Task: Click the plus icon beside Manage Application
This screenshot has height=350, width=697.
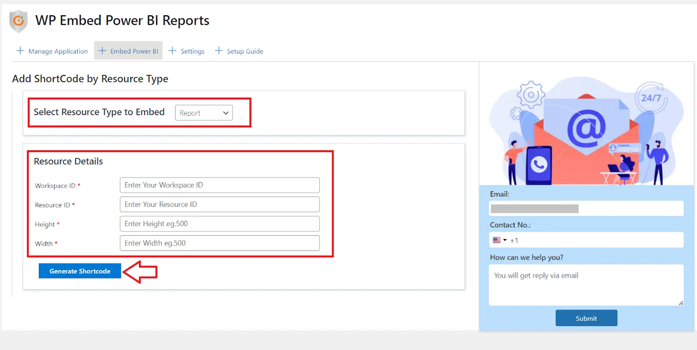Action: 20,51
